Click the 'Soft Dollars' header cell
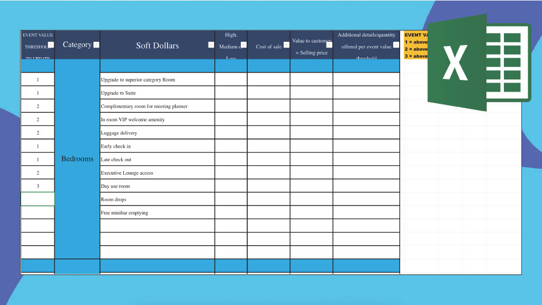This screenshot has height=305, width=542. coord(157,45)
